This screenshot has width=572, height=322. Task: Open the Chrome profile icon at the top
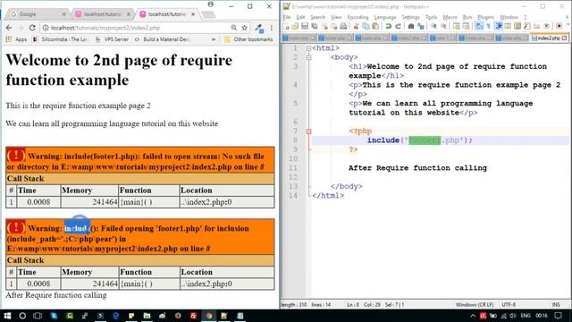(211, 4)
